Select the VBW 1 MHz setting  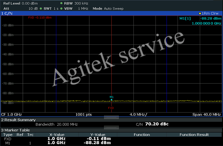pos(76,9)
